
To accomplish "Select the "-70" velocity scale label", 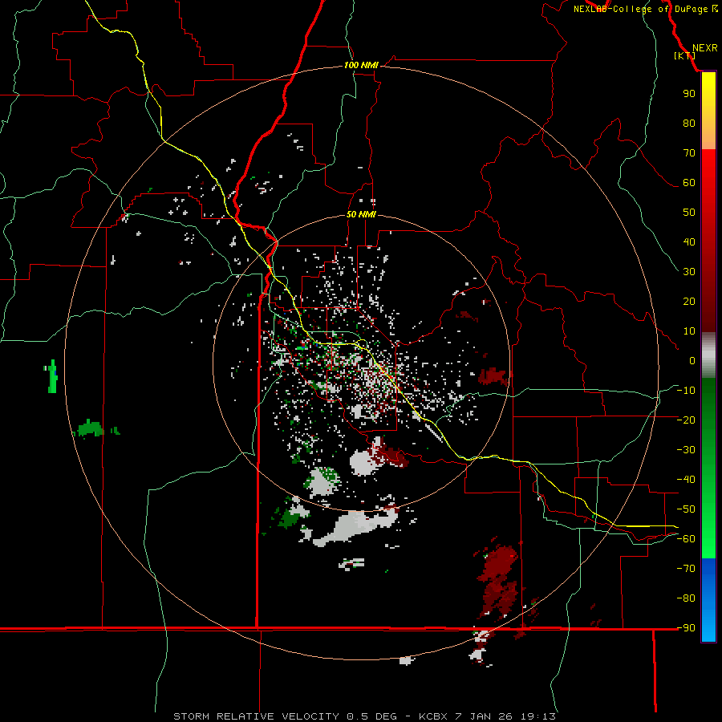I will [686, 569].
